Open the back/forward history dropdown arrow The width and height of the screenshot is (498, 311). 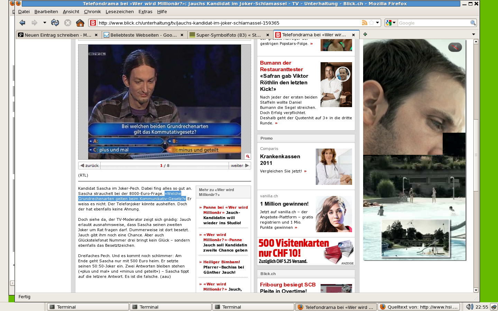[45, 23]
